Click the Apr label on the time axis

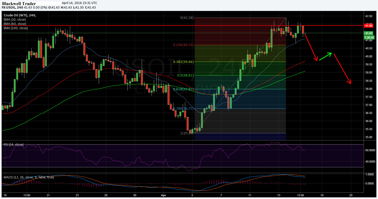tap(164, 195)
